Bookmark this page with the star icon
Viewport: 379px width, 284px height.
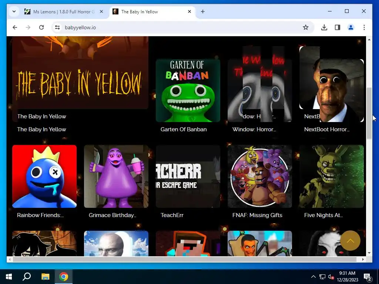[x=305, y=27]
